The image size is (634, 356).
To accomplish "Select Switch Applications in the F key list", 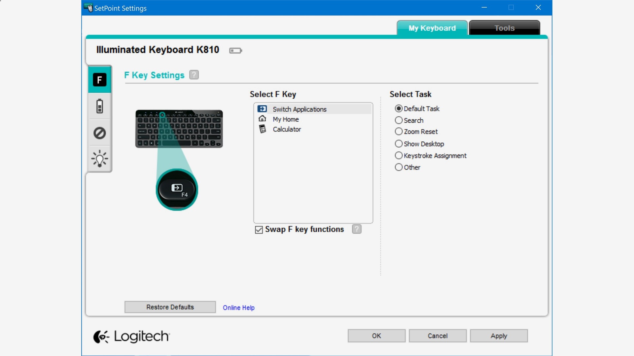I will coord(299,109).
